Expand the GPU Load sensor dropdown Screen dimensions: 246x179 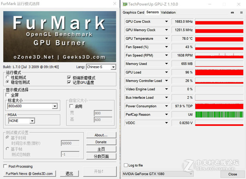[166, 72]
